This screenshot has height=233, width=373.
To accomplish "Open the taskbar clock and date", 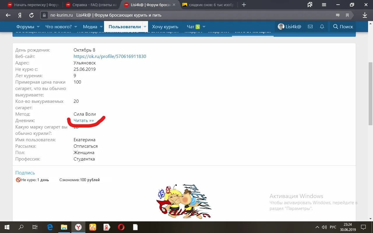I will point(348,227).
